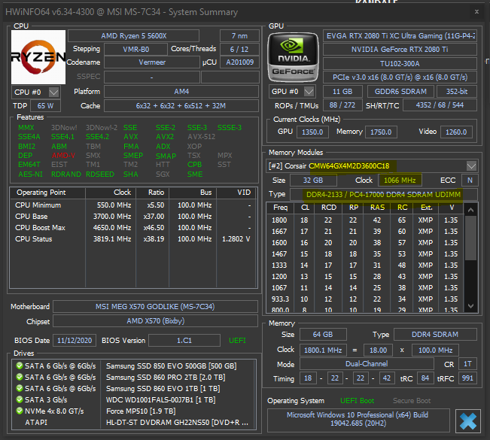
Task: Click the Vermeer codename value
Action: [x=152, y=62]
